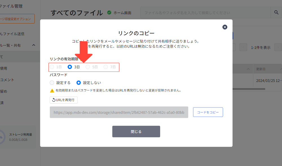Click the URLを再発行 button

pyautogui.click(x=63, y=100)
